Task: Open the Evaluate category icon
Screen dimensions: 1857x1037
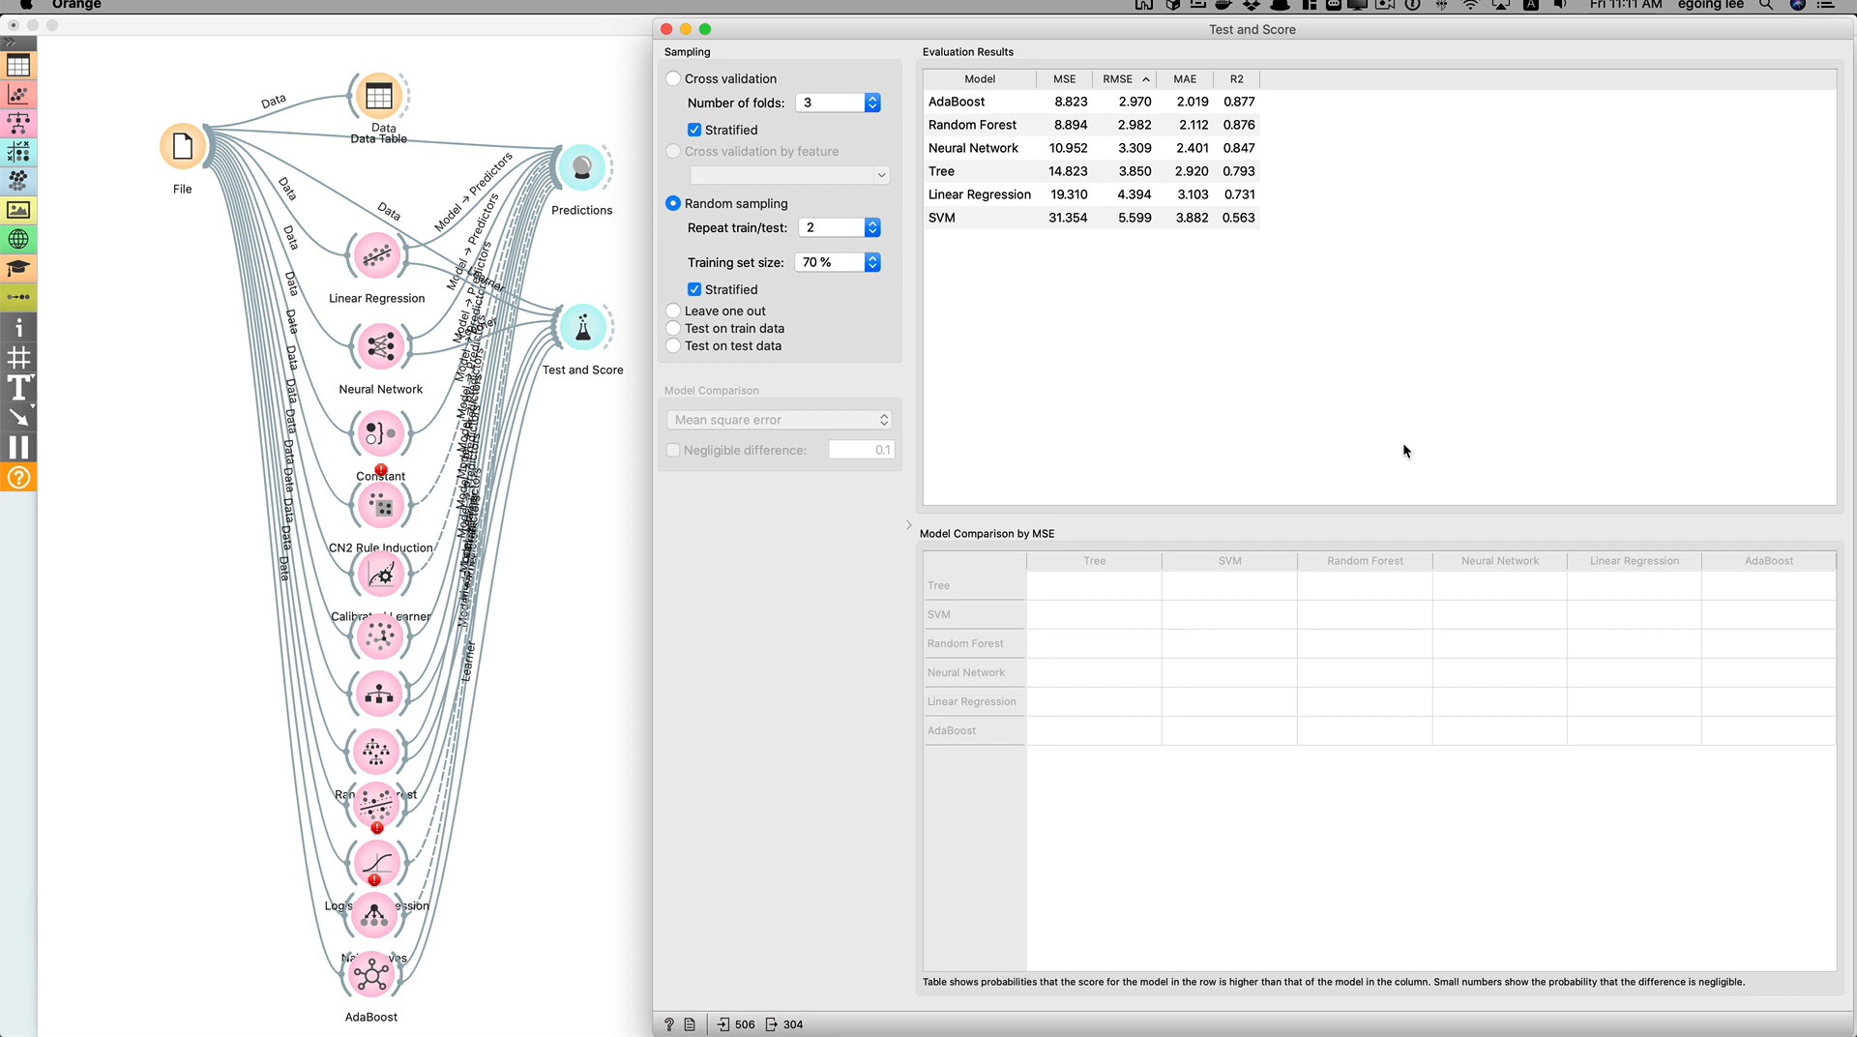Action: (18, 153)
